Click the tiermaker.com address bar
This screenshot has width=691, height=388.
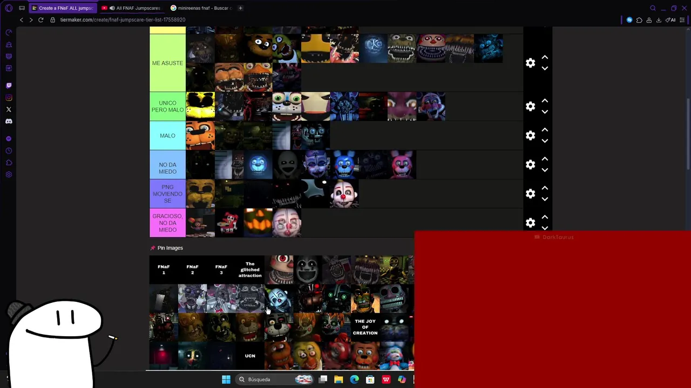coord(123,20)
